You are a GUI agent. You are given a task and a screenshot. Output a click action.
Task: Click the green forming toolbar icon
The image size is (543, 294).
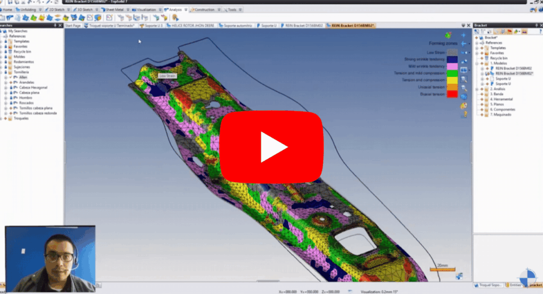[x=33, y=17]
